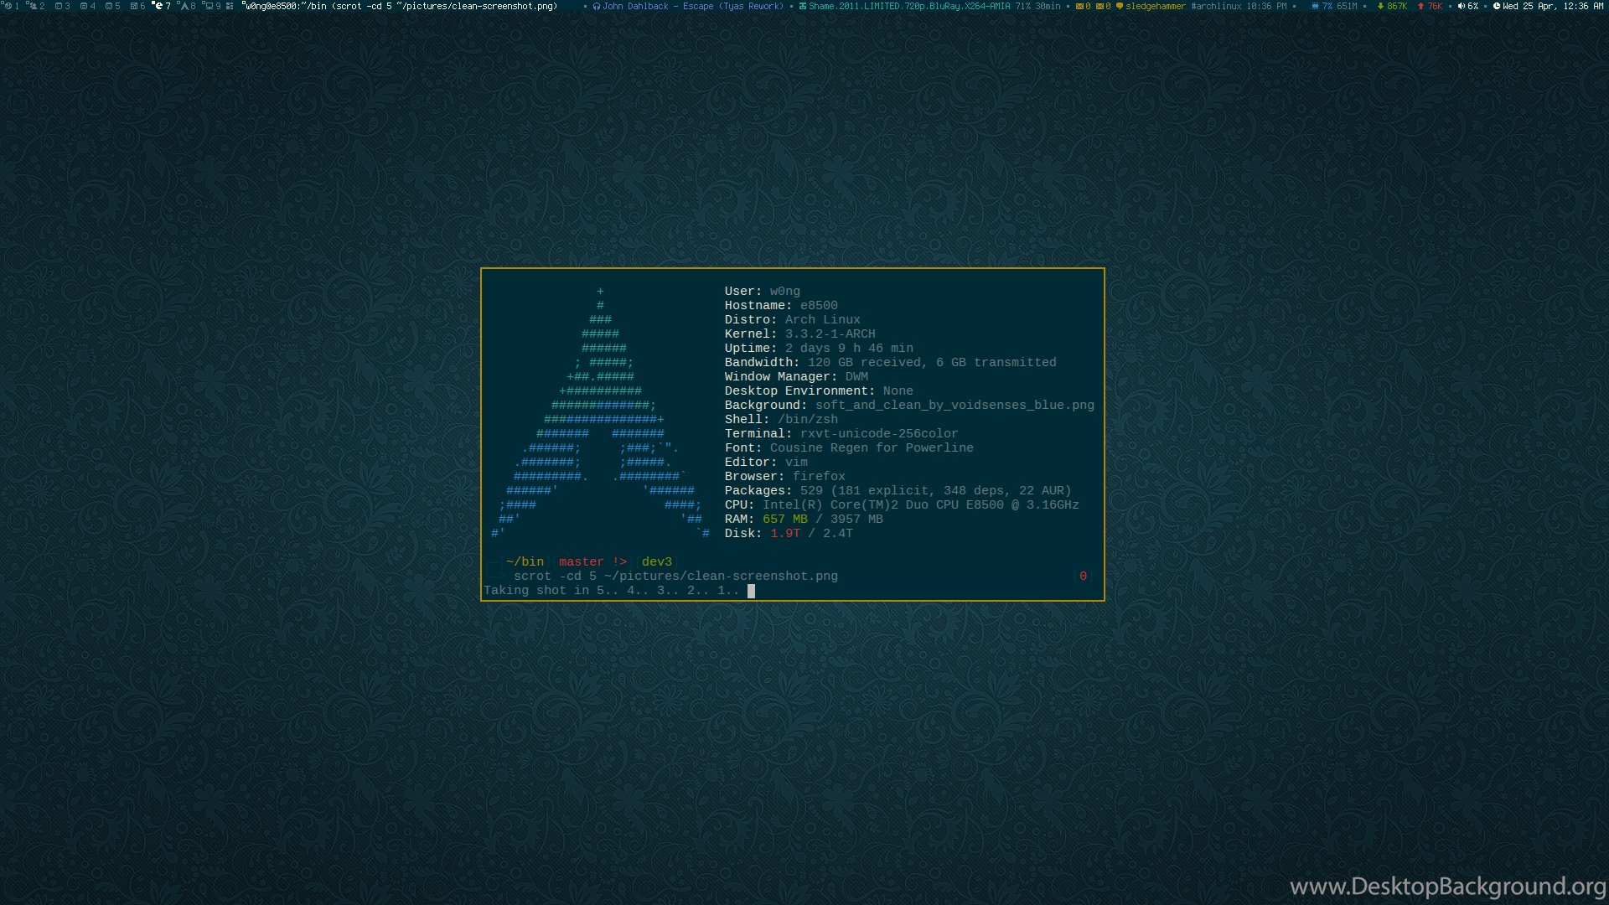Click the chat bubble icon beside sledgehammer
Image resolution: width=1609 pixels, height=905 pixels.
(1120, 7)
